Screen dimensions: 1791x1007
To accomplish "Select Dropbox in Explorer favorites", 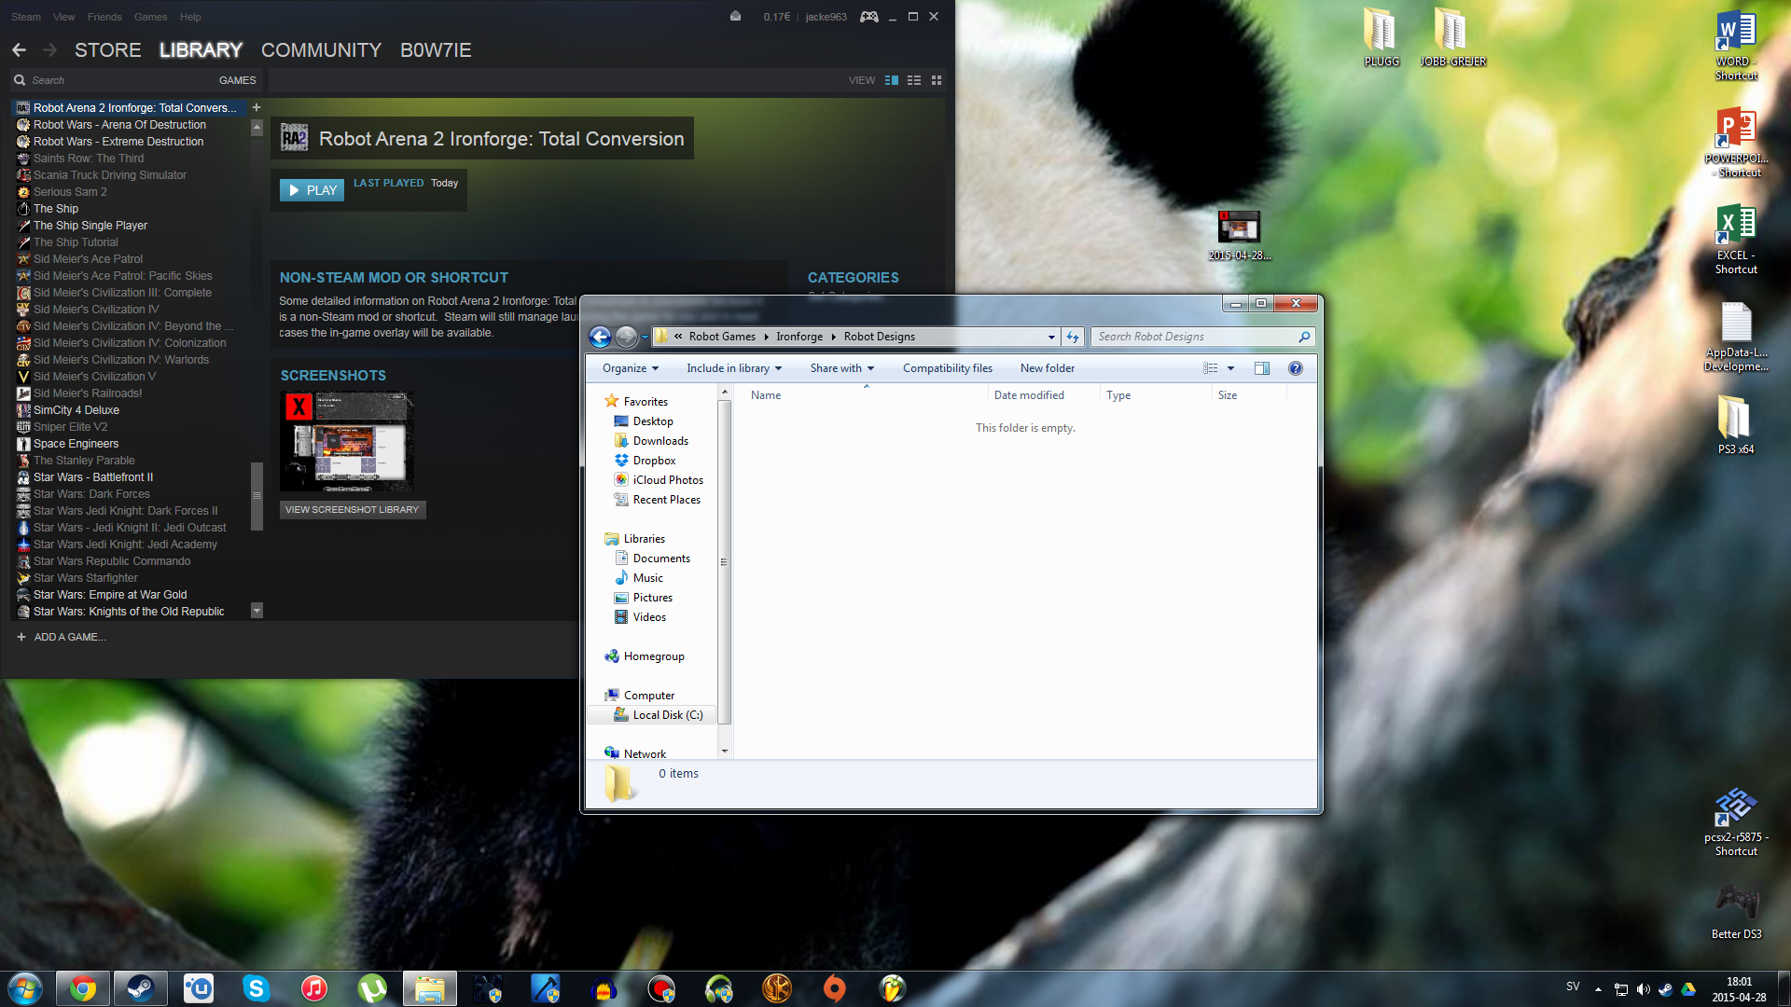I will [x=654, y=461].
